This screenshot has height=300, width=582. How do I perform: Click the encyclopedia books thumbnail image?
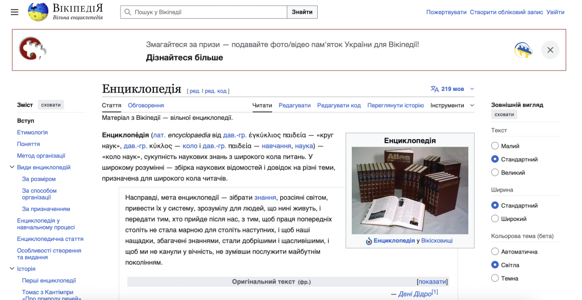410,190
